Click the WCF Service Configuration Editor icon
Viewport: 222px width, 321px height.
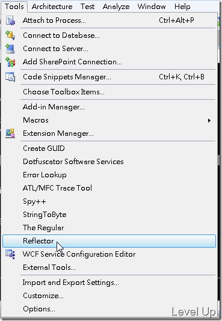tap(10, 254)
